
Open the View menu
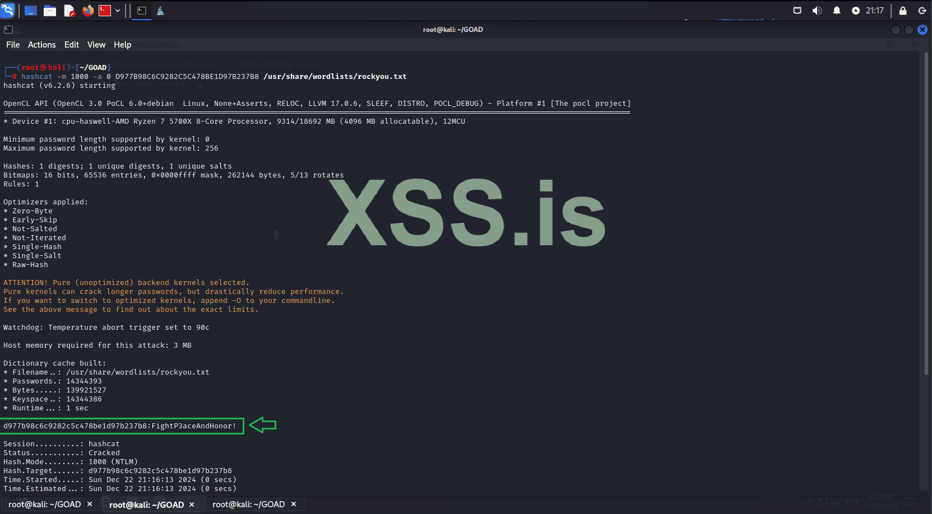96,45
